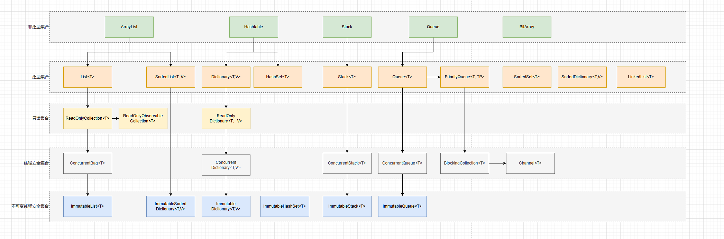Select the ImmutableStack<T> node
Viewport: 724px width, 239px height.
pos(347,206)
